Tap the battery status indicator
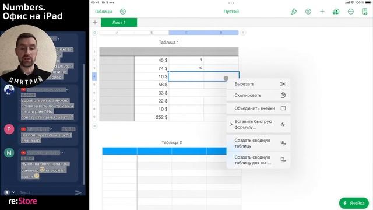Image resolution: width=373 pixels, height=210 pixels. click(x=368, y=2)
